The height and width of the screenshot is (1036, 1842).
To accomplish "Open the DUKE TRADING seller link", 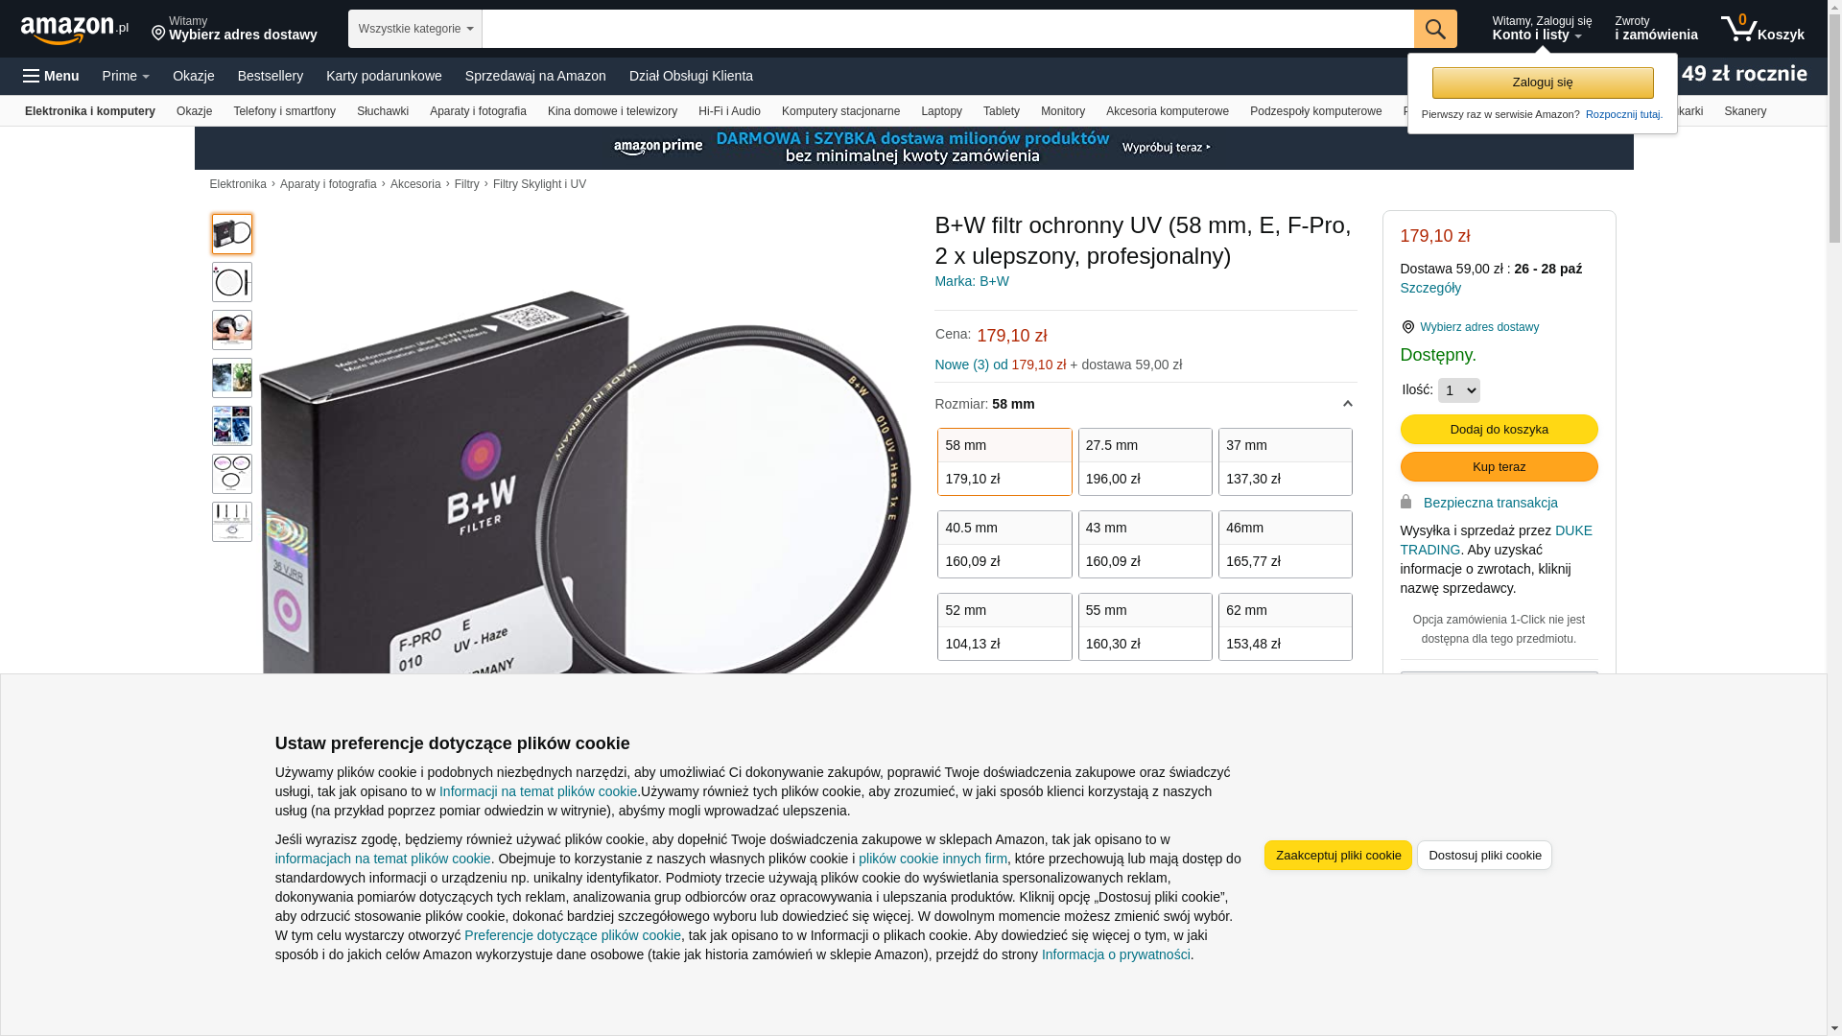I will pyautogui.click(x=1496, y=540).
